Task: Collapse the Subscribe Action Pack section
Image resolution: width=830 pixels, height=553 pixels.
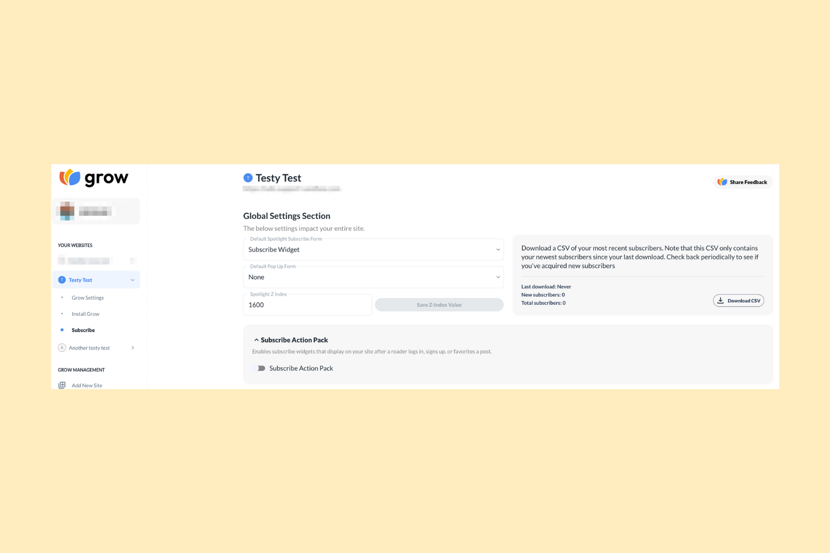Action: pyautogui.click(x=256, y=340)
